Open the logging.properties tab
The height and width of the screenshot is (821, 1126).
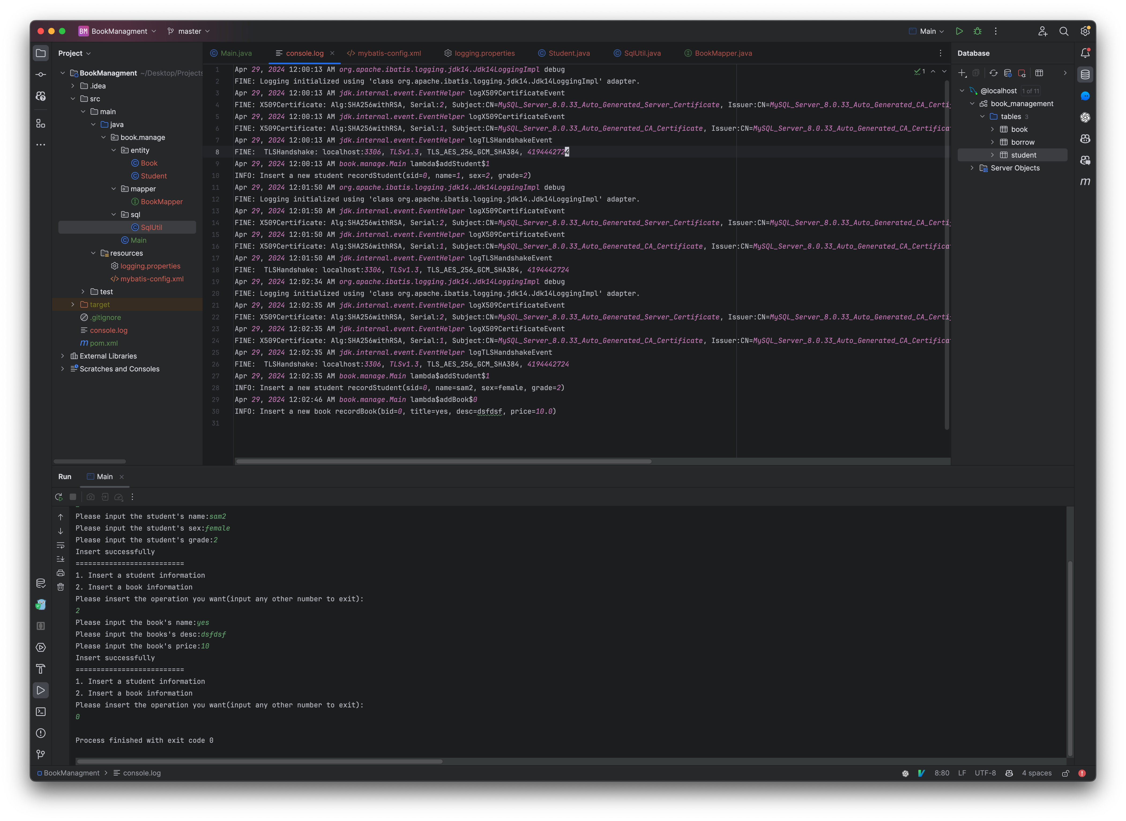pos(484,53)
